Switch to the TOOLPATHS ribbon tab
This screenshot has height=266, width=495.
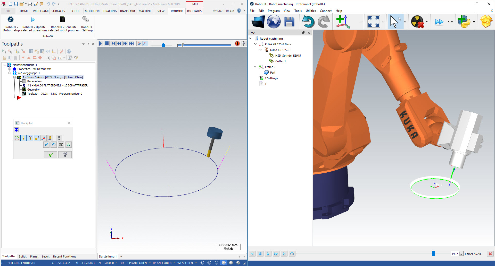coord(194,11)
